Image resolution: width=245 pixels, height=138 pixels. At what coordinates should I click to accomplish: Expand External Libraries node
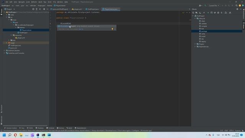coord(4,51)
